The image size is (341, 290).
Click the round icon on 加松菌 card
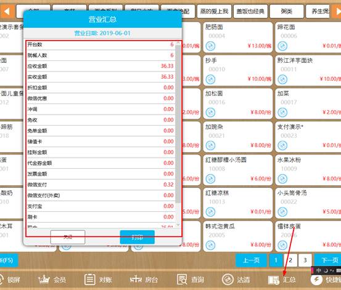210,113
